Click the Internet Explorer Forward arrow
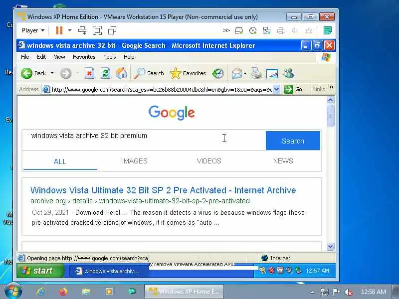This screenshot has width=399, height=299. coord(66,73)
